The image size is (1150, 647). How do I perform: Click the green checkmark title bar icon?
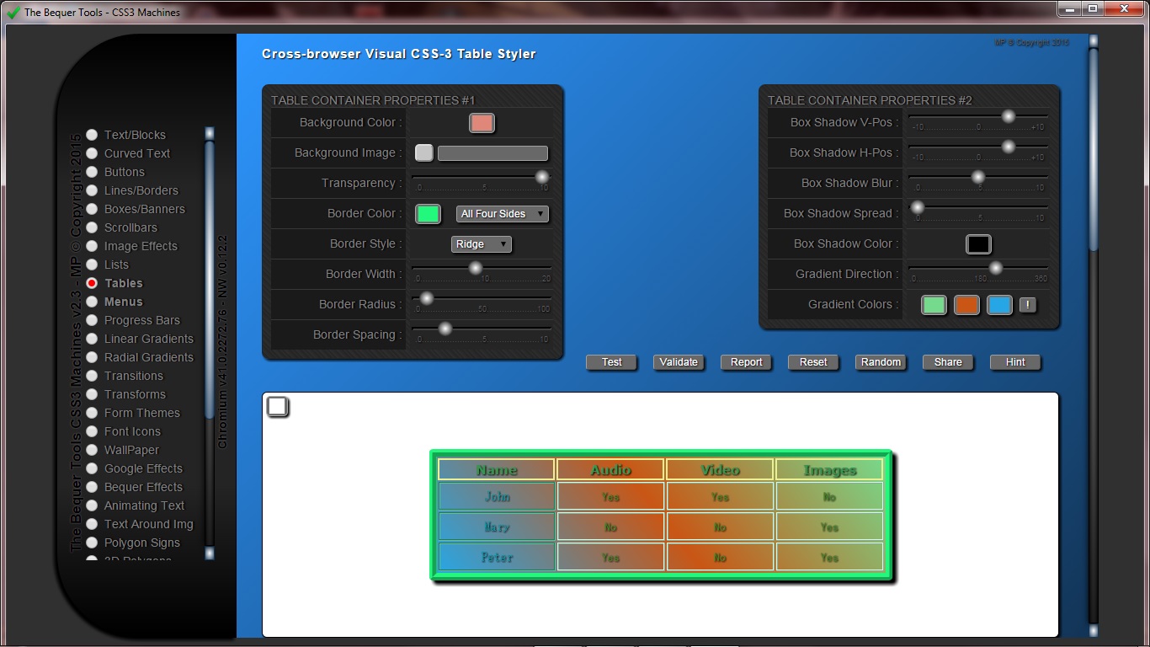13,12
